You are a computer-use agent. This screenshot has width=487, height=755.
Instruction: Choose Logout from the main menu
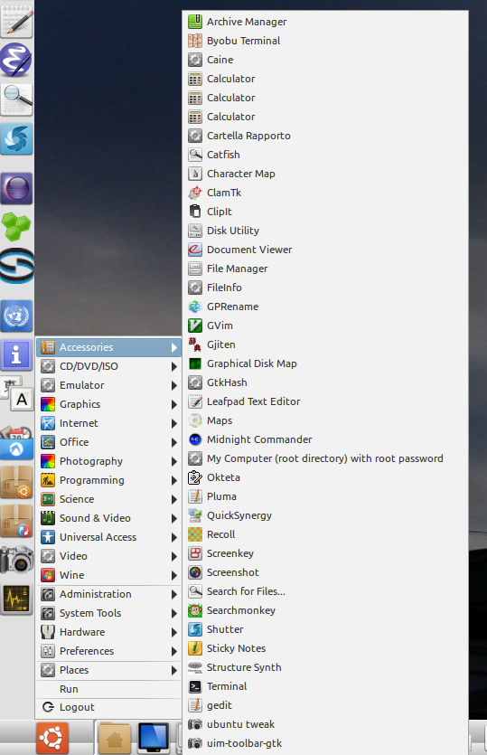[x=108, y=707]
